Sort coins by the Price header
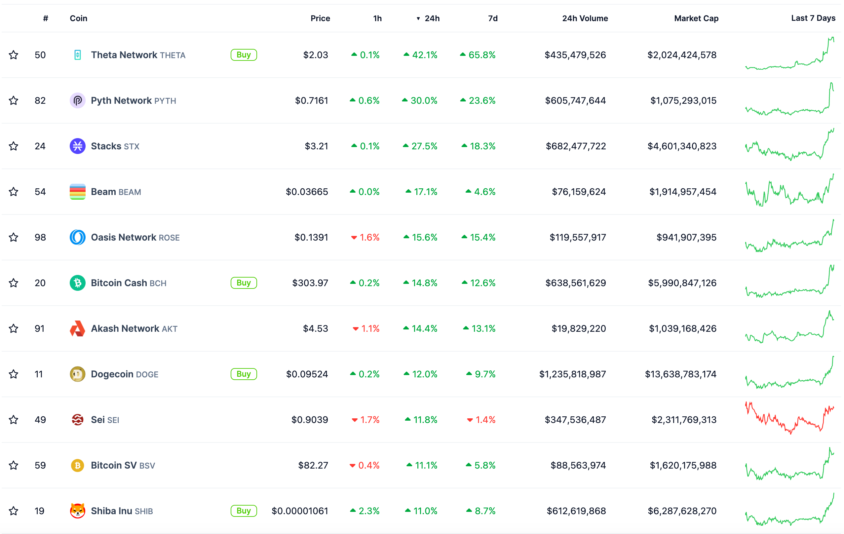Screen dimensions: 844x534 click(x=320, y=19)
